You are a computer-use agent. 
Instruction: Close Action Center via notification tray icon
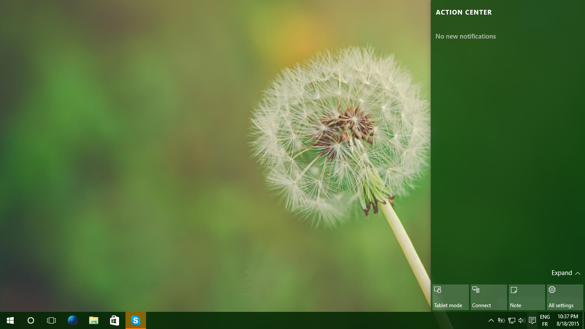(532, 320)
